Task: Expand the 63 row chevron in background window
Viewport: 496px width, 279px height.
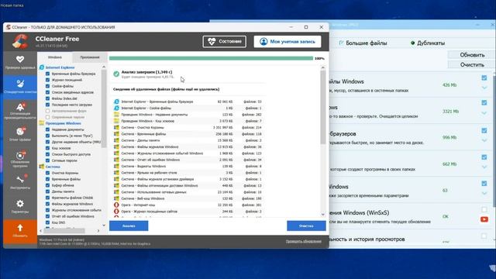Action: 484,193
